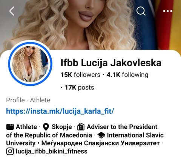Image resolution: width=181 pixels, height=158 pixels.
Task: Open lucija_ifbb_bikini_fitness Instagram handle
Action: [x=52, y=151]
